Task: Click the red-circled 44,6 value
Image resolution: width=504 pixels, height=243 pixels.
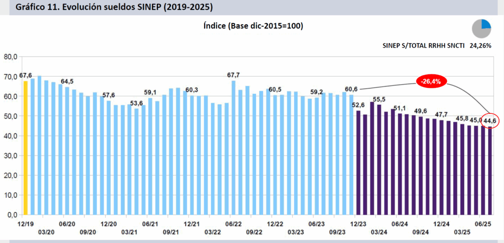Action: (491, 121)
